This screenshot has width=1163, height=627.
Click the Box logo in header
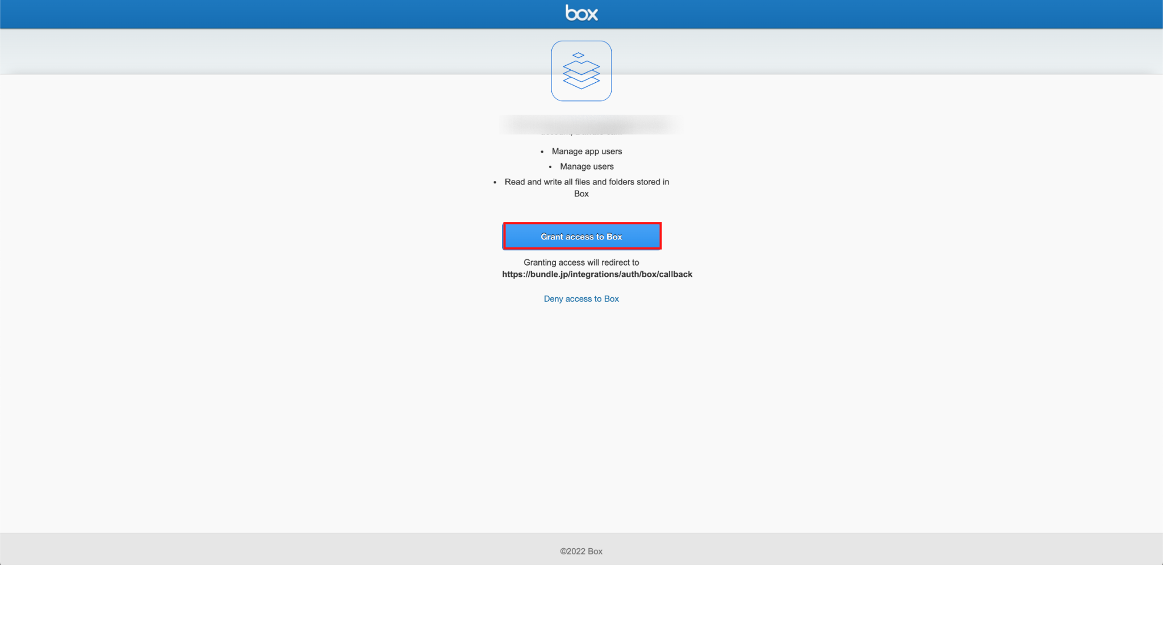point(581,13)
